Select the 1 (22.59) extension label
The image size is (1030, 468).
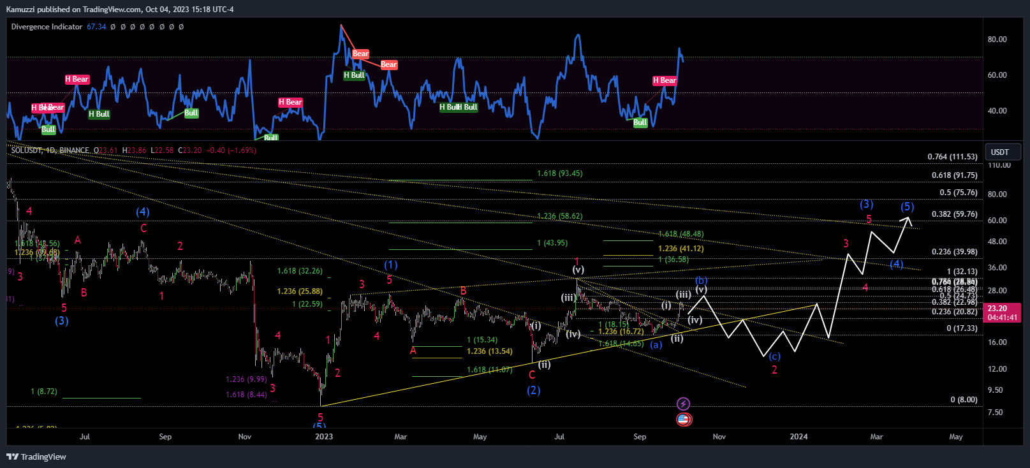tap(307, 304)
